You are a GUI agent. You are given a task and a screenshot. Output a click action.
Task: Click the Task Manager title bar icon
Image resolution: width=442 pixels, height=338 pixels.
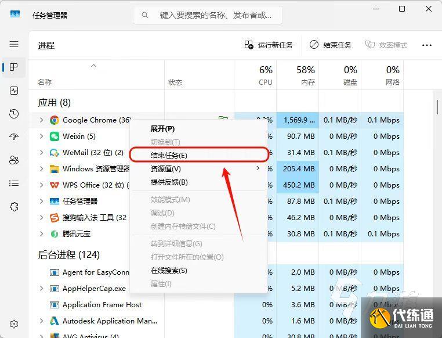click(15, 14)
